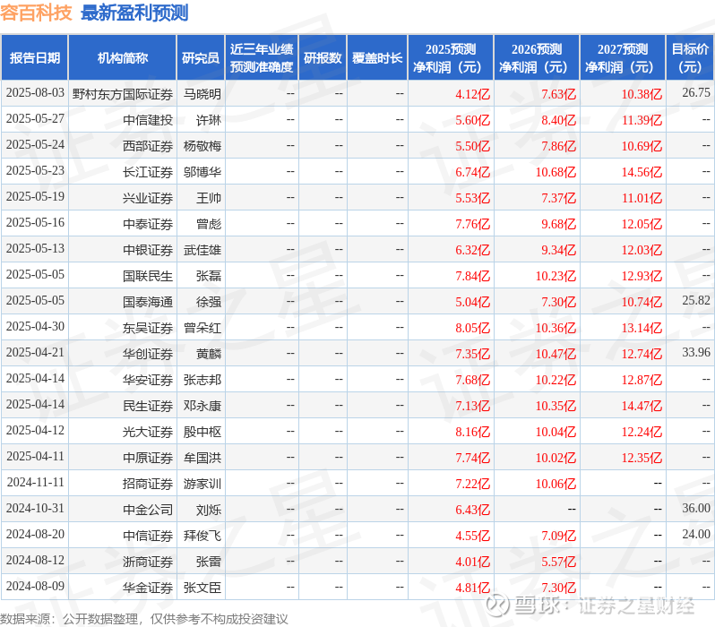715x627 pixels.
Task: Select researcher 武佳雄
Action: (202, 250)
